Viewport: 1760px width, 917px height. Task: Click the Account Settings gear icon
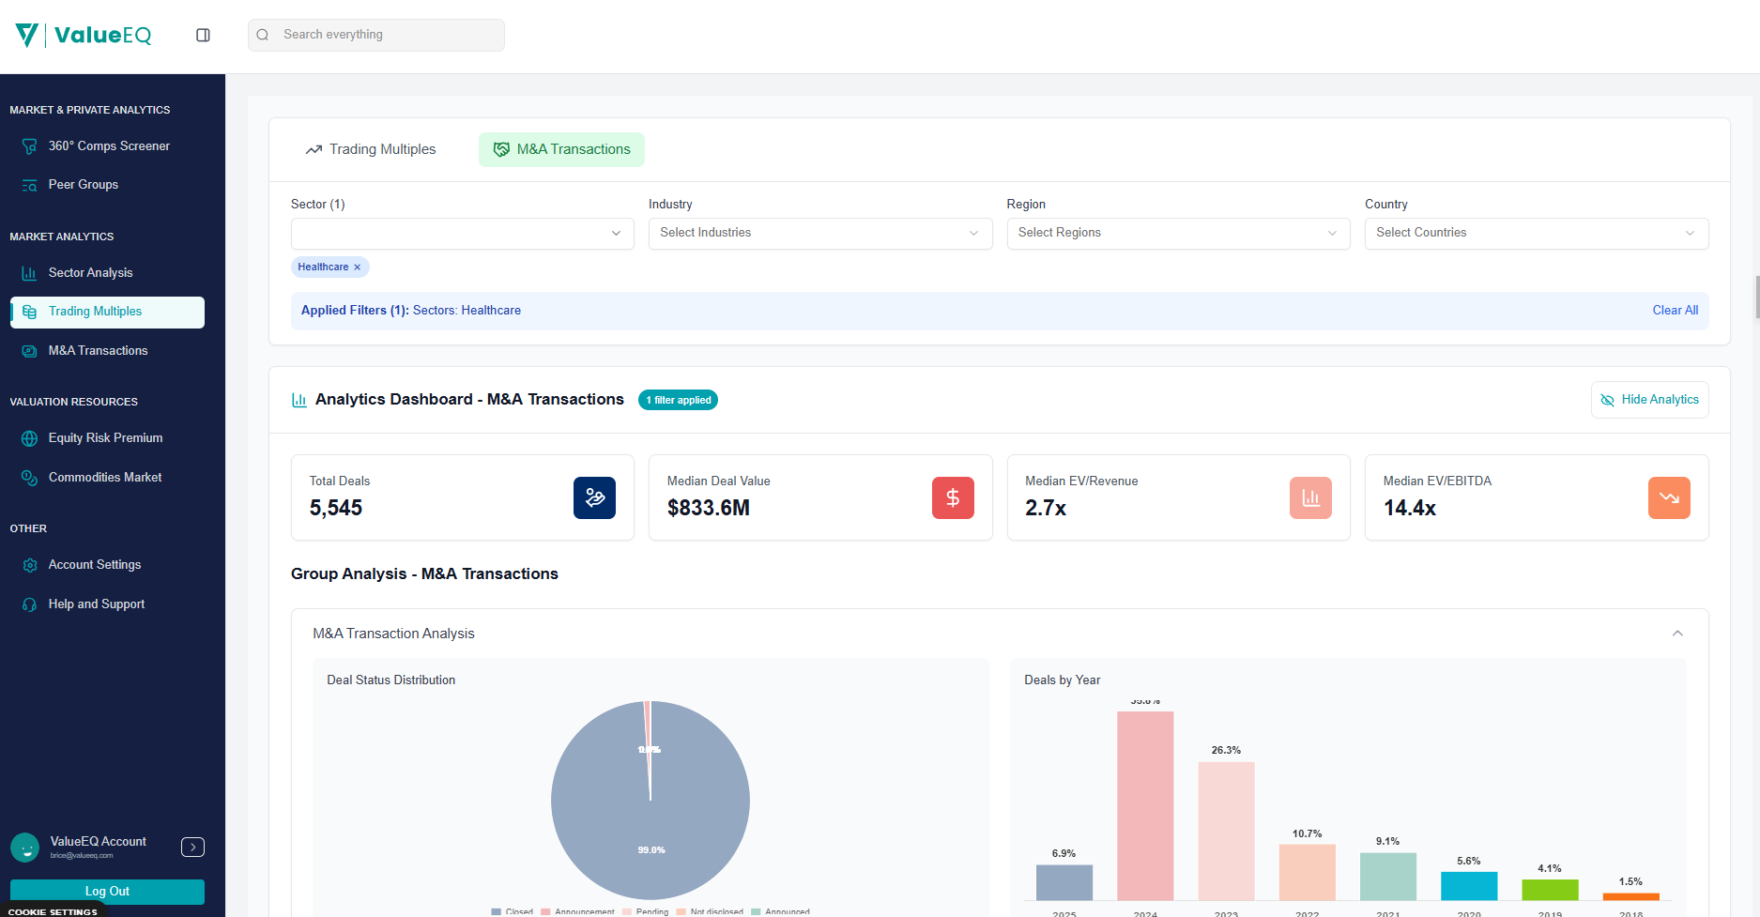coord(30,565)
